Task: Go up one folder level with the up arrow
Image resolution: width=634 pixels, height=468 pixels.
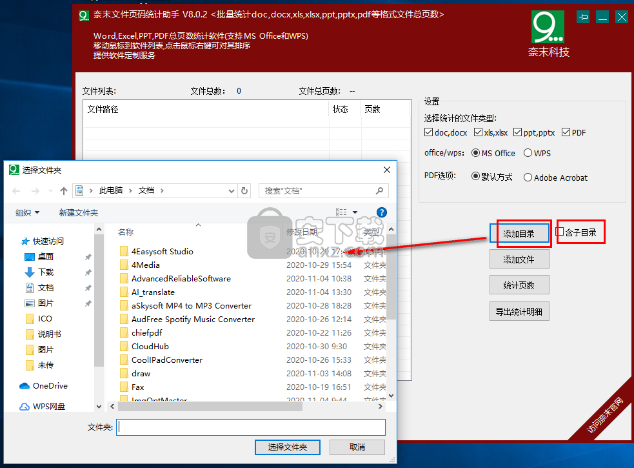Action: (x=63, y=191)
